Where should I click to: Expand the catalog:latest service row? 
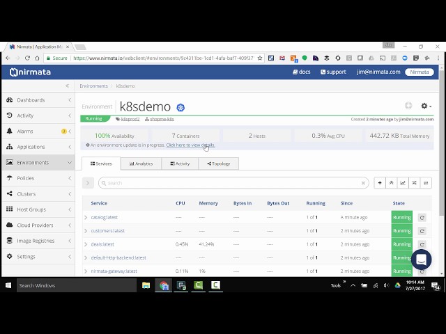86,218
